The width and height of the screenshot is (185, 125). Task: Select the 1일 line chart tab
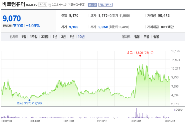[x=24, y=37]
